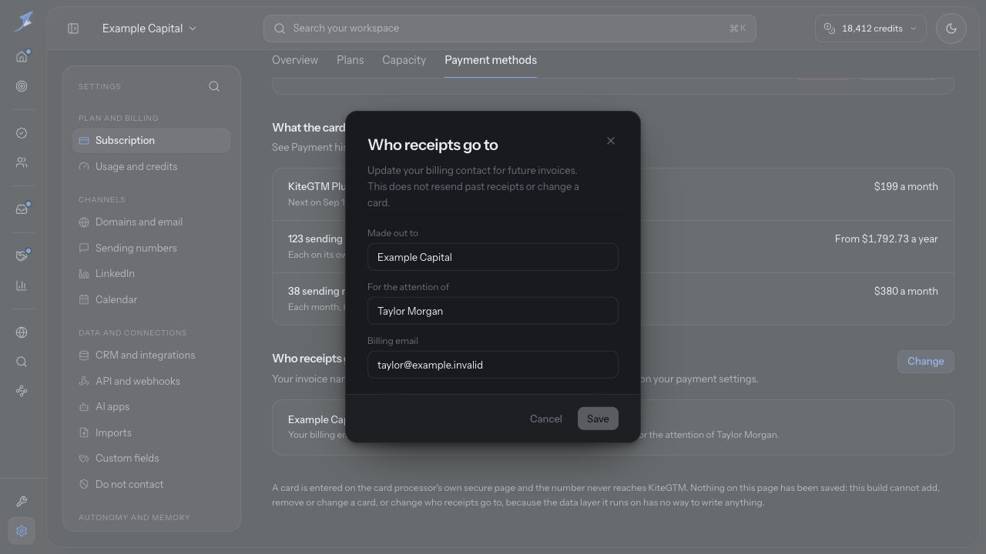Open API and webhooks settings
This screenshot has width=986, height=554.
tap(152, 382)
